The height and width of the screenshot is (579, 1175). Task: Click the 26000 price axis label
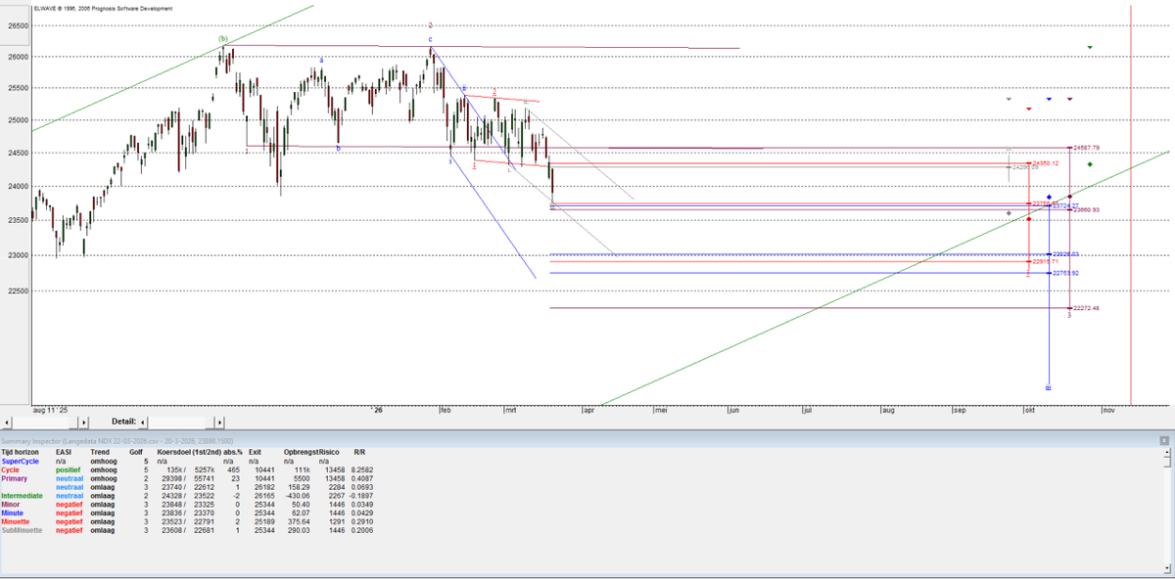click(x=19, y=57)
